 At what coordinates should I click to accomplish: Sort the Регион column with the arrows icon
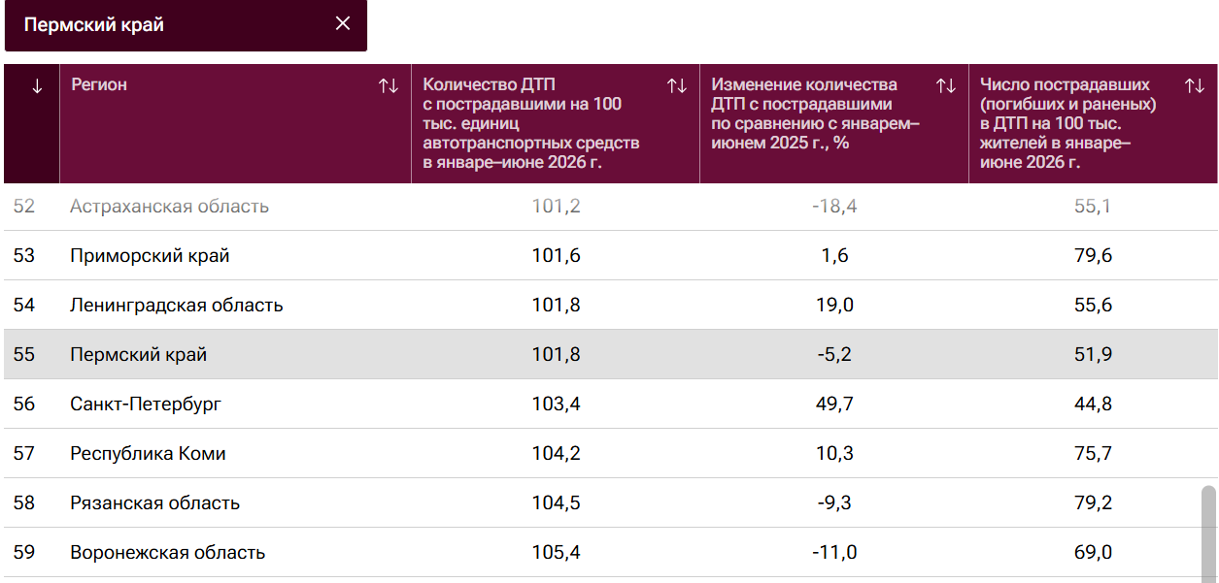[389, 86]
